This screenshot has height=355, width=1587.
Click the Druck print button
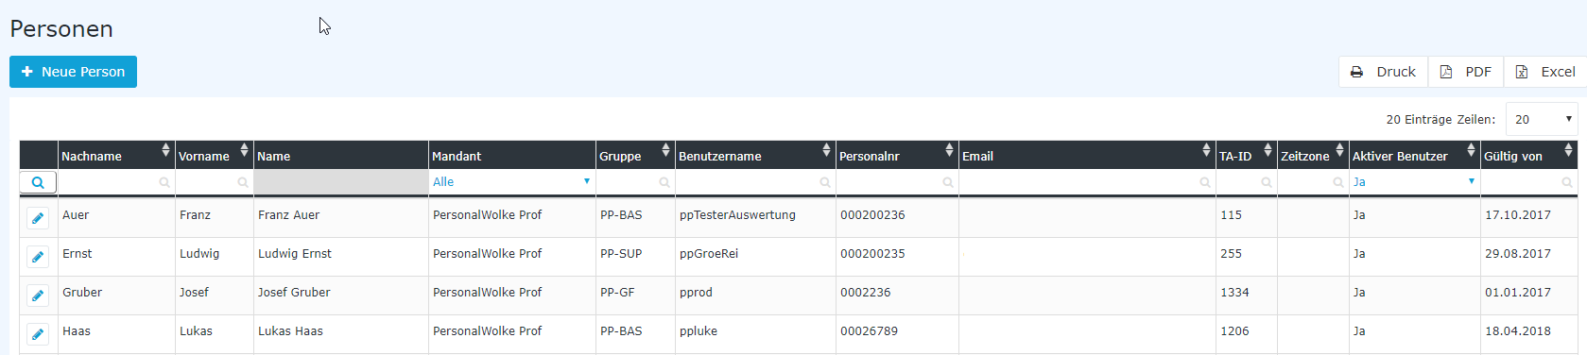(1383, 72)
